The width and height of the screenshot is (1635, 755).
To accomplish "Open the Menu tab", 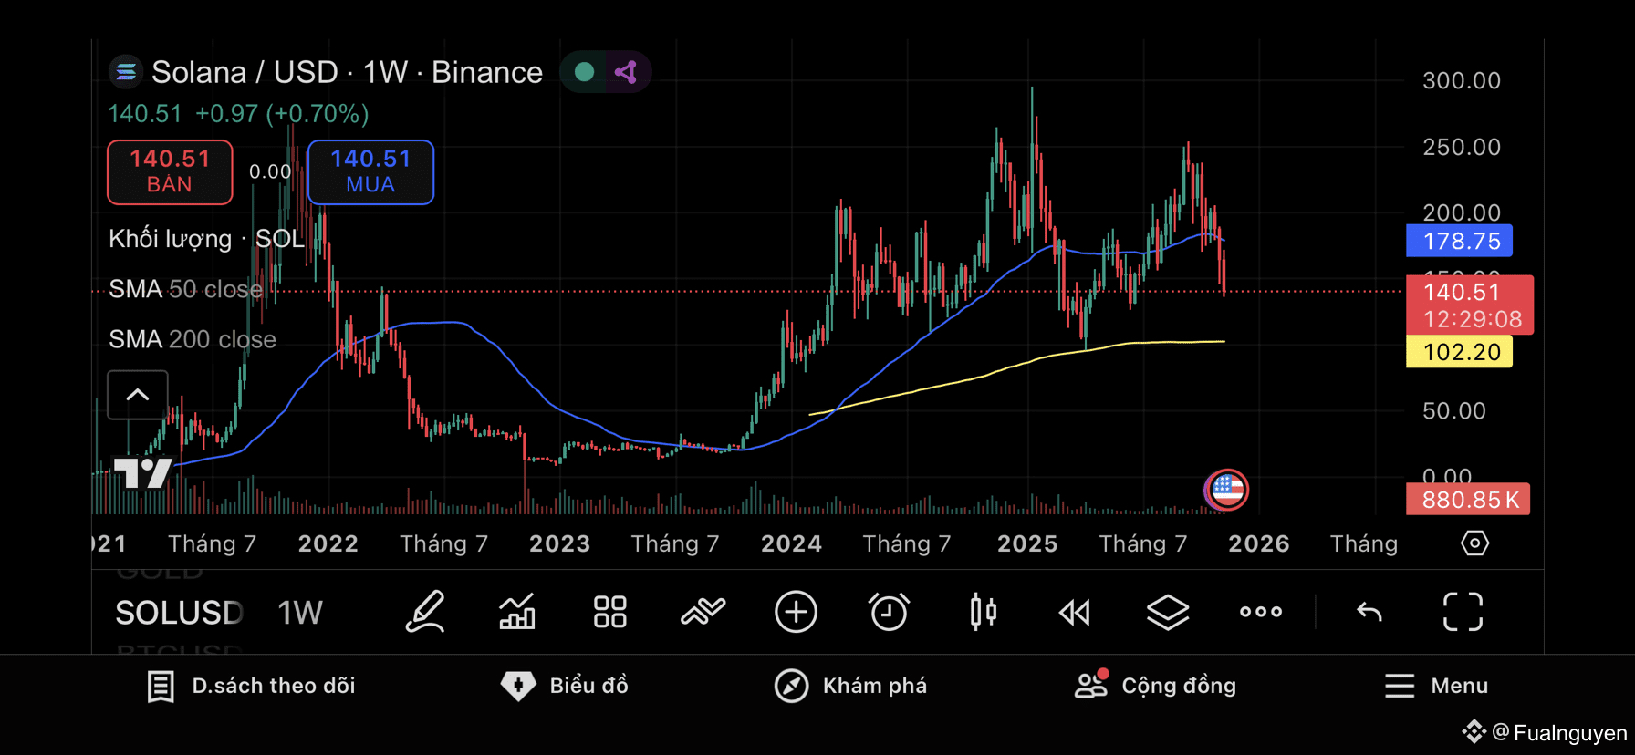I will click(x=1436, y=686).
